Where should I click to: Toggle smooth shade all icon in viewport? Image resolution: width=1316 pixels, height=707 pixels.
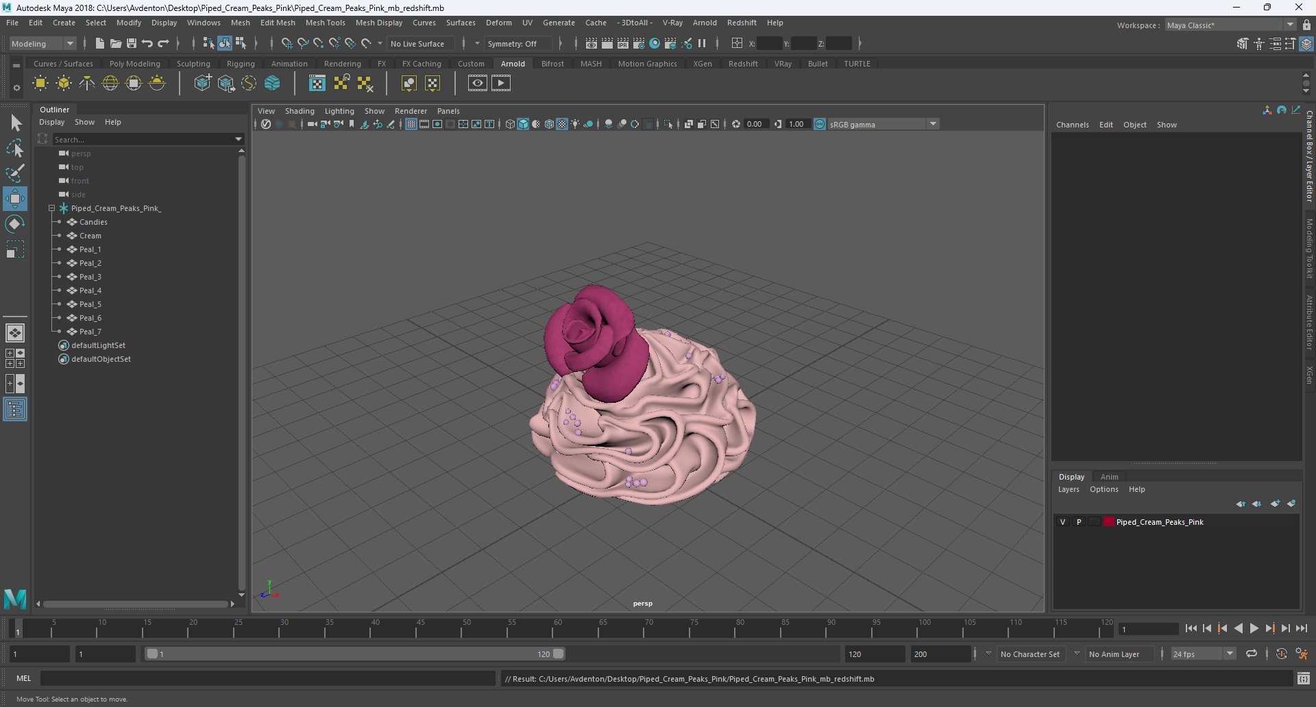click(x=523, y=124)
